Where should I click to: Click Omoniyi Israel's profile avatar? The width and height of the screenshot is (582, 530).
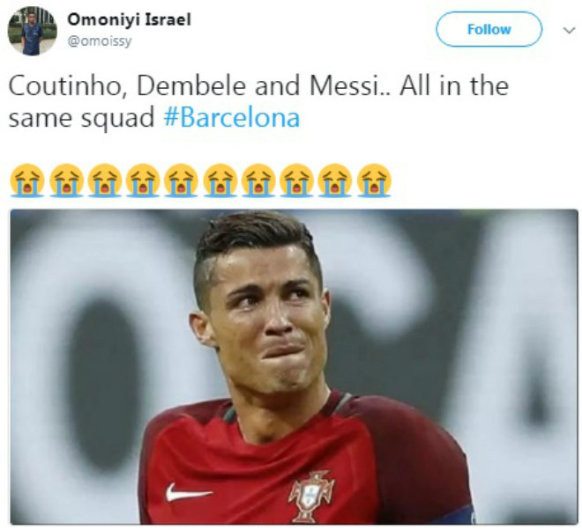[x=32, y=31]
